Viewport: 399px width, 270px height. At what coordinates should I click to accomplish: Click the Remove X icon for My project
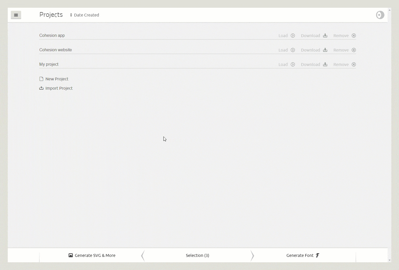click(x=354, y=64)
